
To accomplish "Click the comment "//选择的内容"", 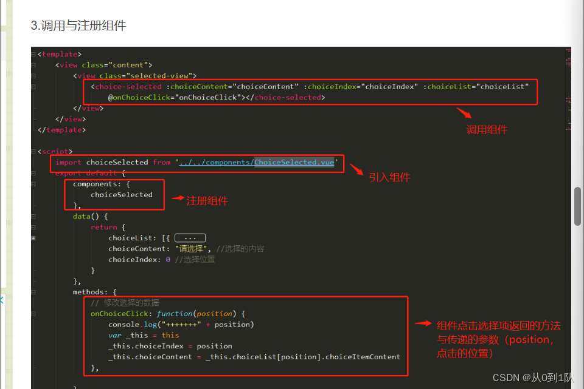I will pyautogui.click(x=240, y=249).
